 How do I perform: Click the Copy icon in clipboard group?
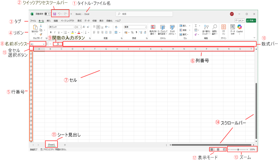pos(41,30)
